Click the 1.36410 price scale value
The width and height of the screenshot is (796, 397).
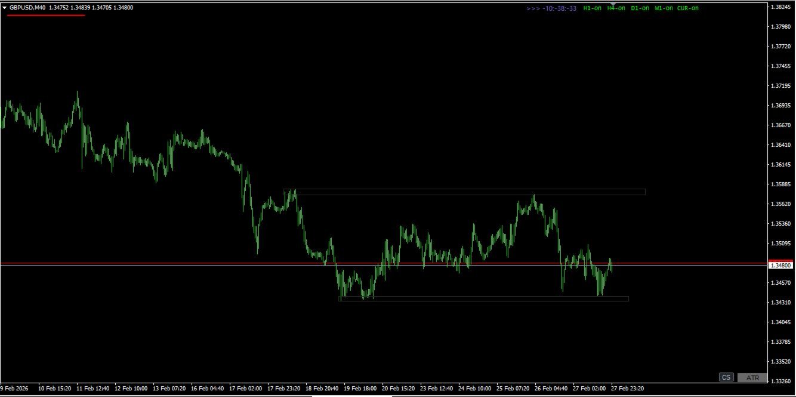[x=780, y=144]
